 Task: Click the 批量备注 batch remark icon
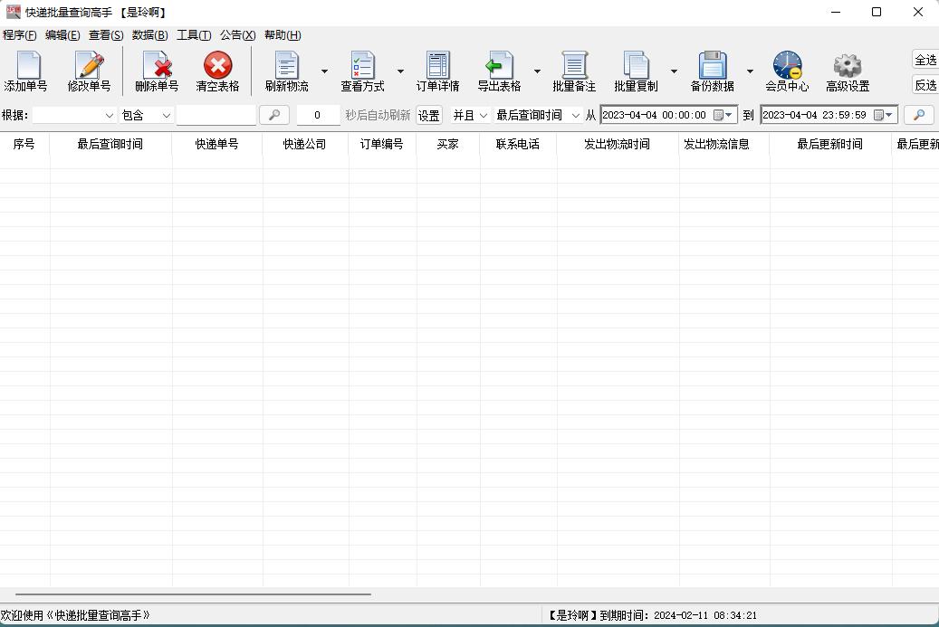[x=574, y=71]
